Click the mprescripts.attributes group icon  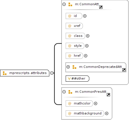tap(5, 73)
